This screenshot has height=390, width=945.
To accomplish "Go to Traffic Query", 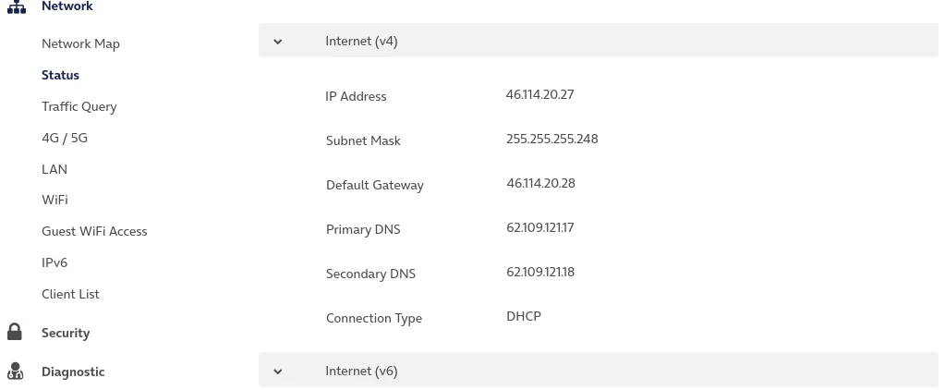I will (x=79, y=106).
